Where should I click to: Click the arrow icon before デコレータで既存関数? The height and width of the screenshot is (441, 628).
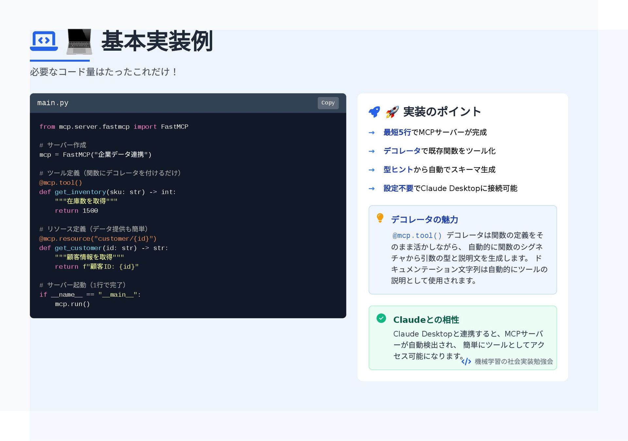coord(372,151)
